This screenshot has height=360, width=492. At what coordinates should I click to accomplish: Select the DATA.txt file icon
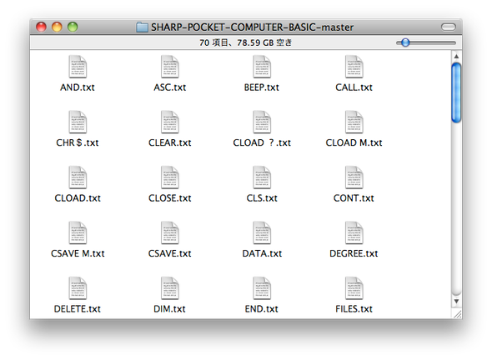(262, 232)
